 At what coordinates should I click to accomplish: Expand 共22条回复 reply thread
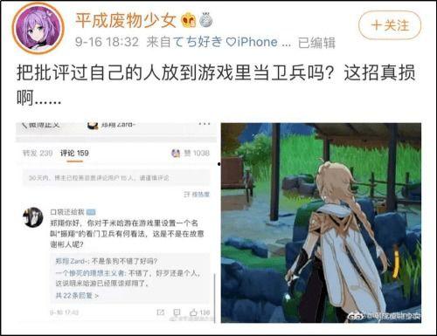77,296
